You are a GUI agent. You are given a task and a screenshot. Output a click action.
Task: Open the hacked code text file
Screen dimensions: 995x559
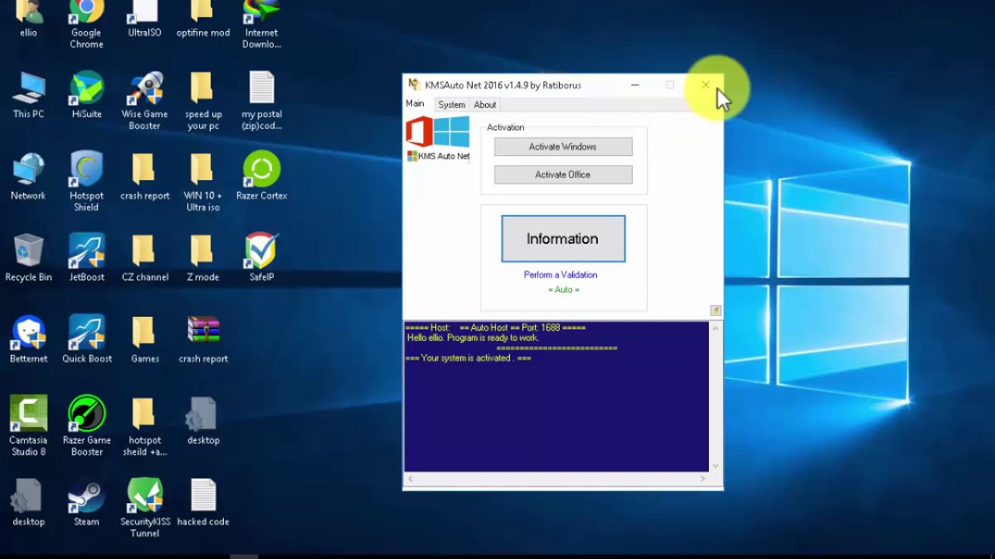(203, 502)
